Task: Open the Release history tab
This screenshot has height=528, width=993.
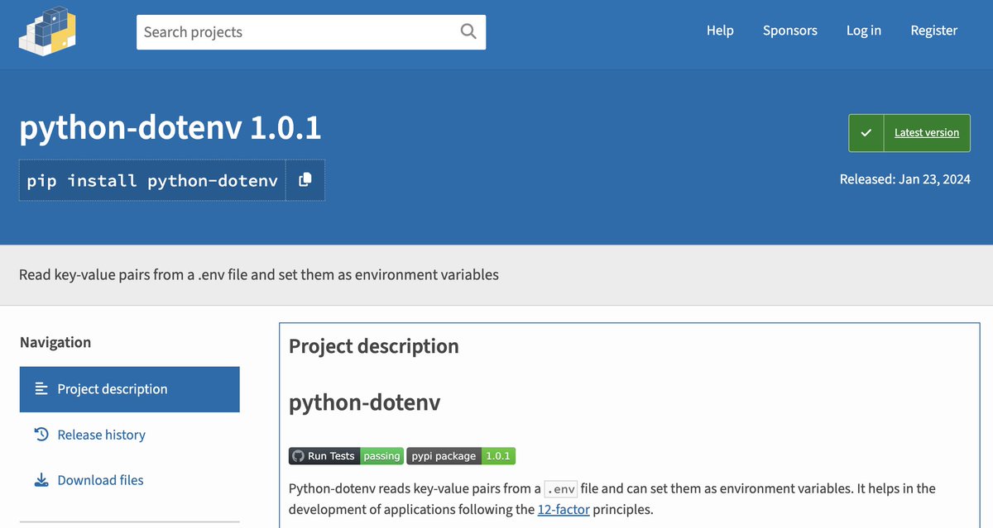Action: point(130,435)
